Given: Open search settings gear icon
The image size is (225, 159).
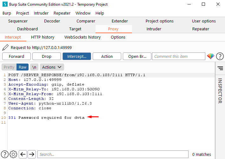Looking at the screenshot, I should (13, 155).
